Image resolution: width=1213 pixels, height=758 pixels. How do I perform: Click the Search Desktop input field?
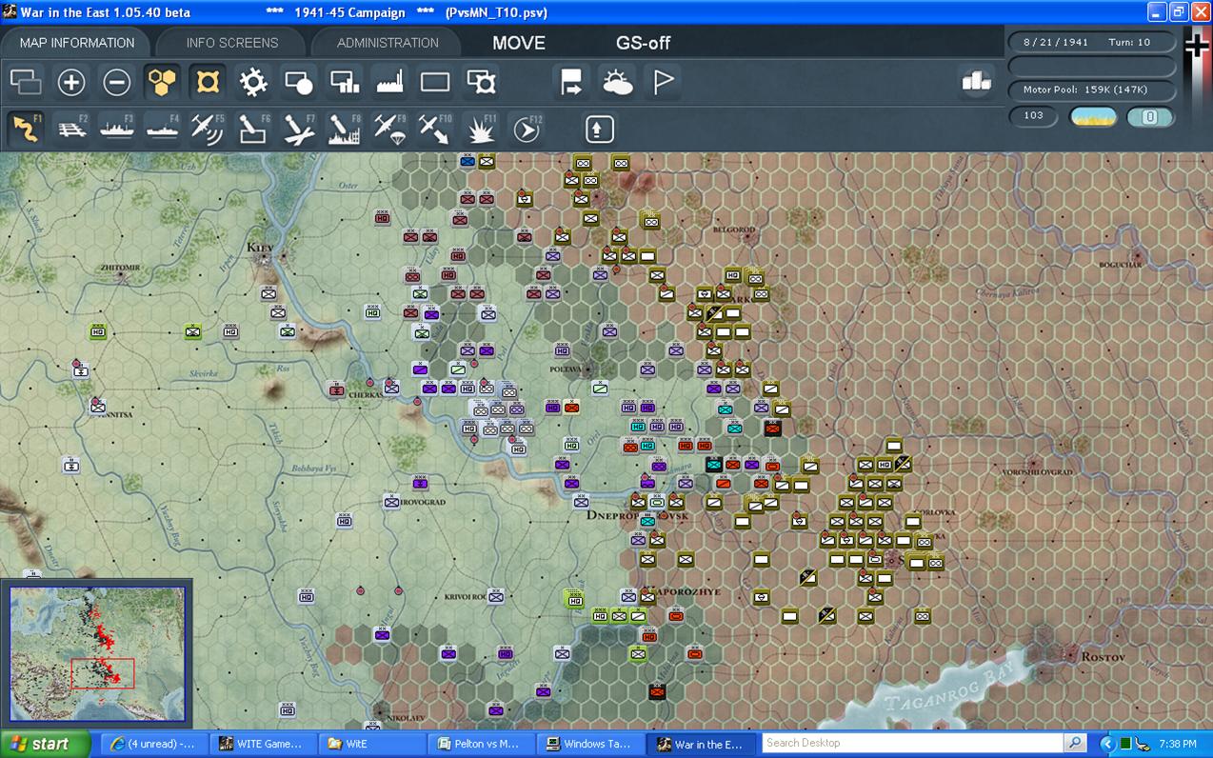click(x=912, y=743)
